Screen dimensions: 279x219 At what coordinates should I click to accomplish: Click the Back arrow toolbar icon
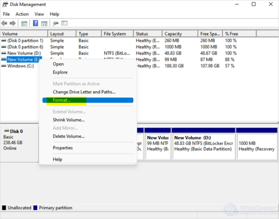click(4, 23)
